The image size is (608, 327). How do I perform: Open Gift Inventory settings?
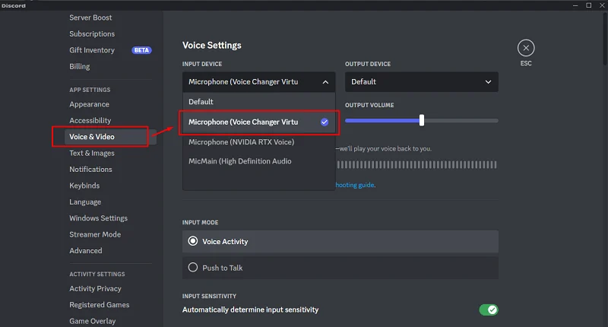tap(92, 50)
